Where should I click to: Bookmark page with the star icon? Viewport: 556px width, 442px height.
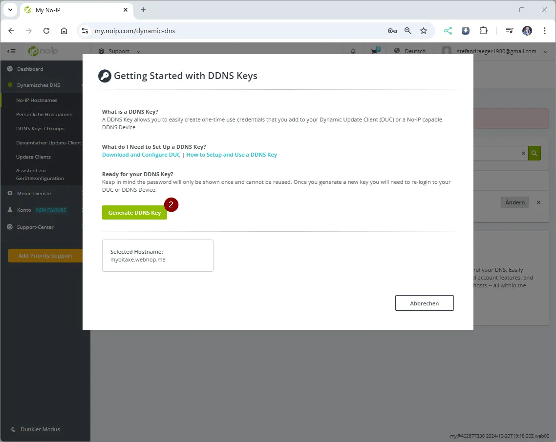coord(424,31)
